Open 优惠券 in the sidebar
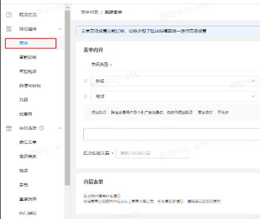This screenshot has height=219, width=260. (26, 114)
